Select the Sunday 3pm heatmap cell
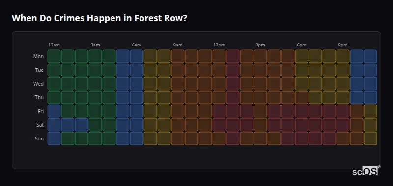393x186 pixels. click(260, 139)
